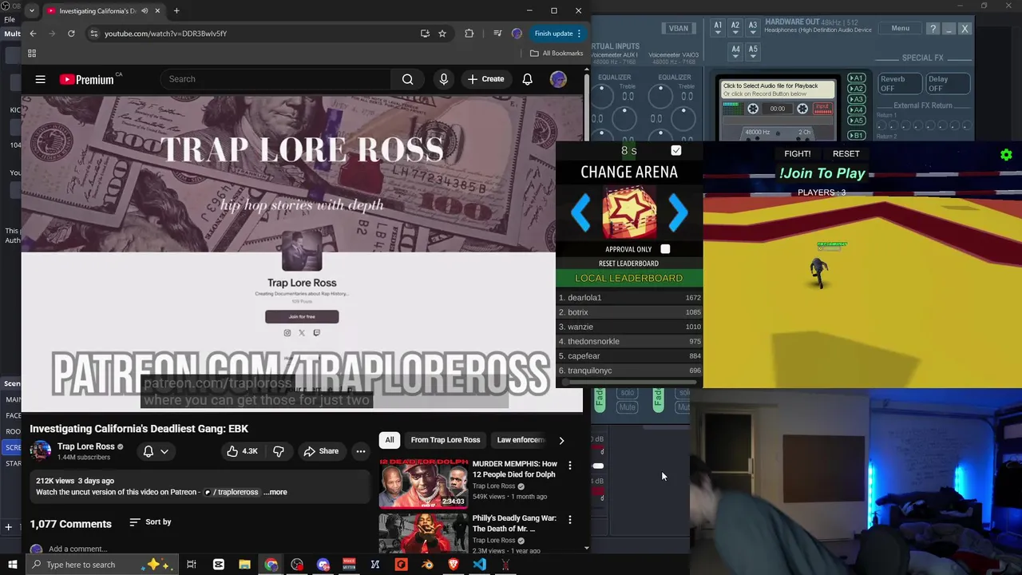Viewport: 1022px width, 575px height.
Task: Click the YouTube Create button
Action: (485, 79)
